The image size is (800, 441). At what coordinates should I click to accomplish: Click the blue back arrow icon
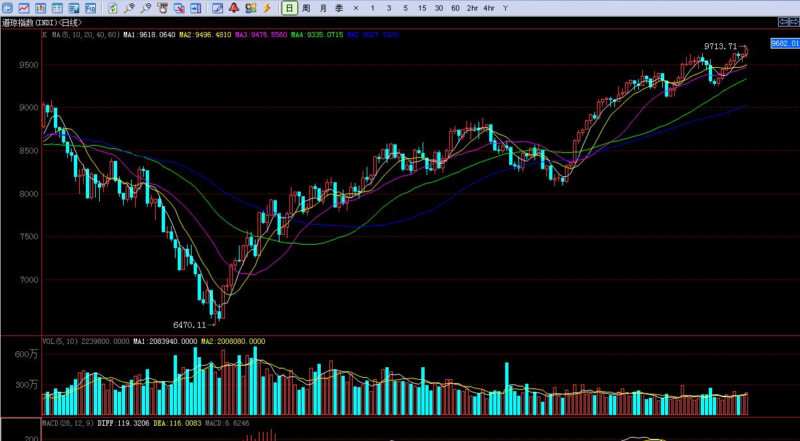click(7, 8)
